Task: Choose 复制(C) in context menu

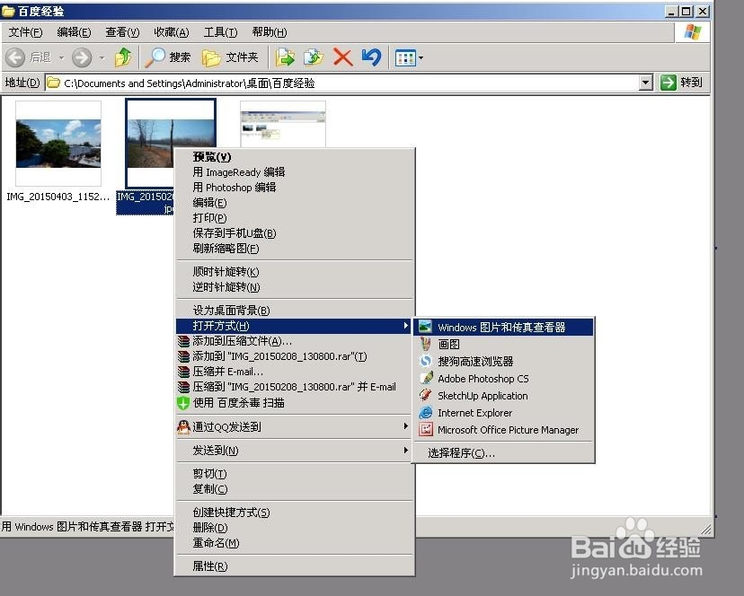Action: point(294,489)
